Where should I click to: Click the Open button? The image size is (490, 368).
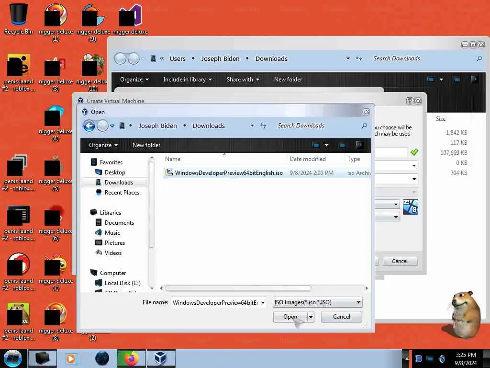[290, 317]
